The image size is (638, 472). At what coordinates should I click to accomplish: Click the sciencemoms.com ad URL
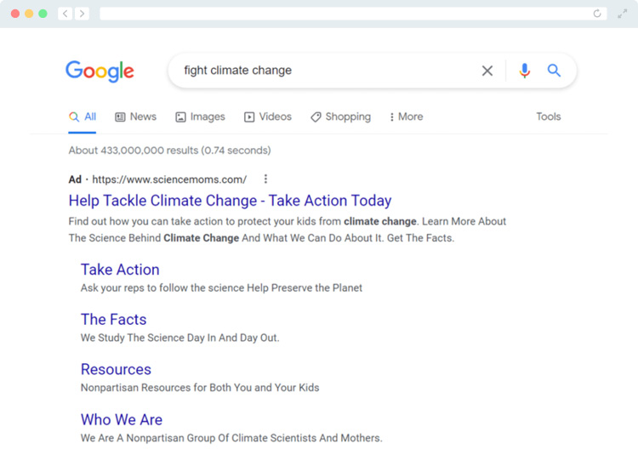169,179
